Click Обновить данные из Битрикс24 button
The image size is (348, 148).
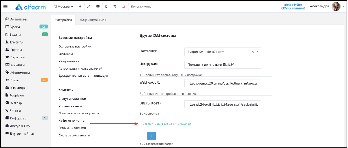(x=166, y=124)
